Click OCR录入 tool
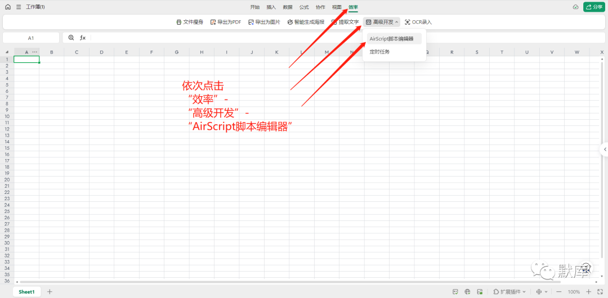This screenshot has height=298, width=608. [418, 22]
